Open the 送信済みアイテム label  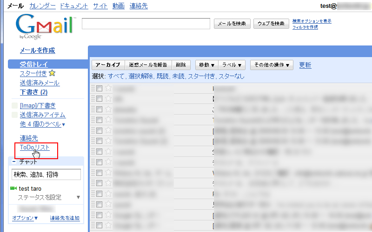pyautogui.click(x=43, y=115)
